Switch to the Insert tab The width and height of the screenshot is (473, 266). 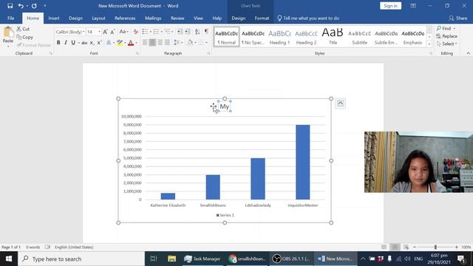click(54, 18)
